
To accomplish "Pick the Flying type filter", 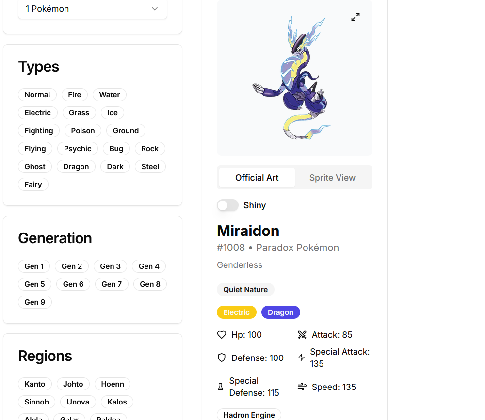I will (x=35, y=149).
